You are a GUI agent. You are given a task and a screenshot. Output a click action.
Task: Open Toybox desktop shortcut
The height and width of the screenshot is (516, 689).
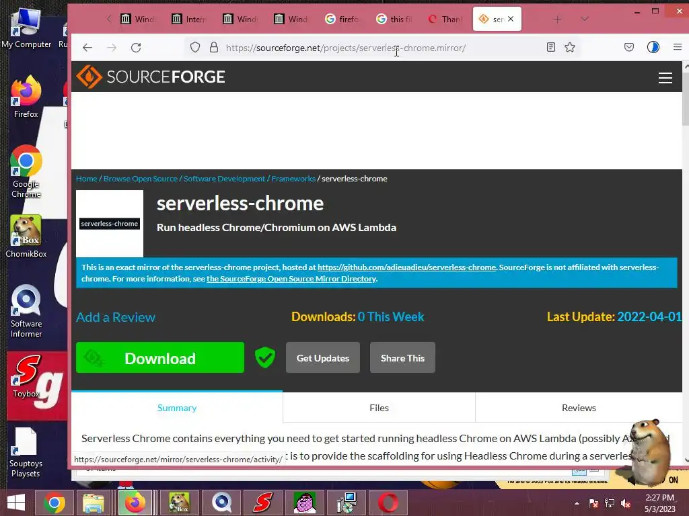(26, 376)
